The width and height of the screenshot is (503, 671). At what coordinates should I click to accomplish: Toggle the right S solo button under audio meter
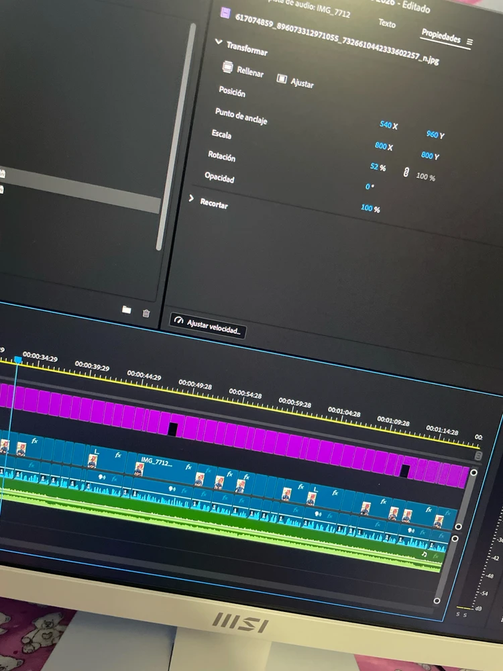pos(465,615)
